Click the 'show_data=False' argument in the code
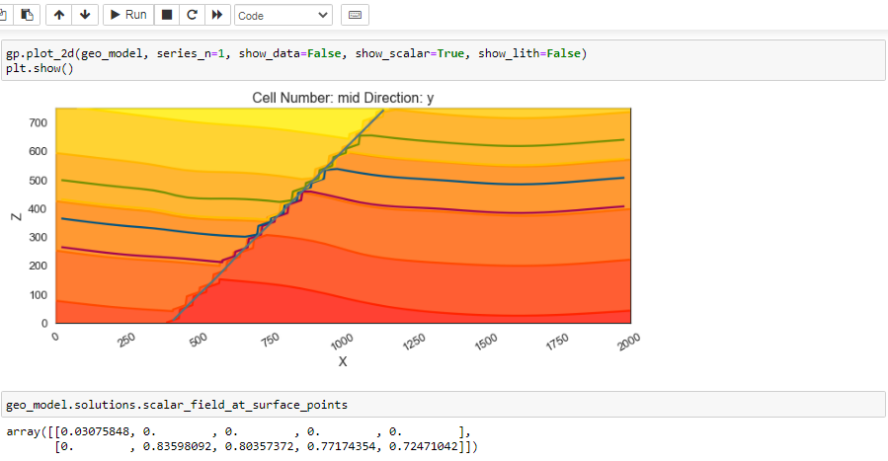Viewport: 888px width, 461px height. [x=290, y=53]
